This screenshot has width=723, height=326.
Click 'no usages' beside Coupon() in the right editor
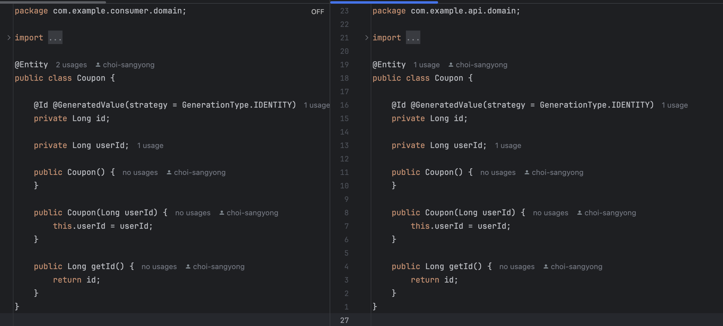pos(498,172)
